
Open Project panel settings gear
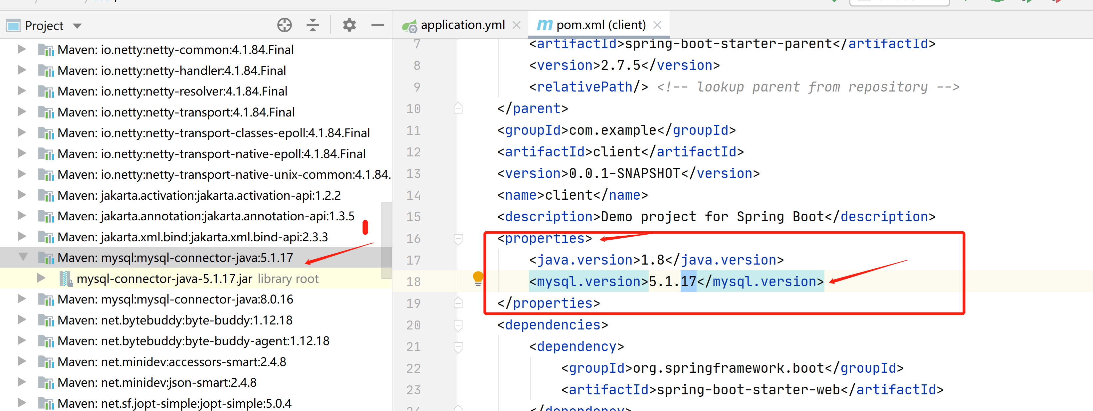349,25
